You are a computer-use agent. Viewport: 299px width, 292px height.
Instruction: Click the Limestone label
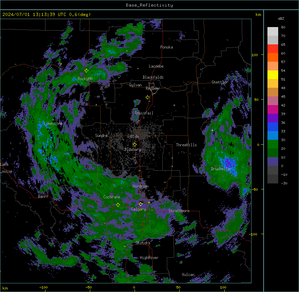(53, 123)
